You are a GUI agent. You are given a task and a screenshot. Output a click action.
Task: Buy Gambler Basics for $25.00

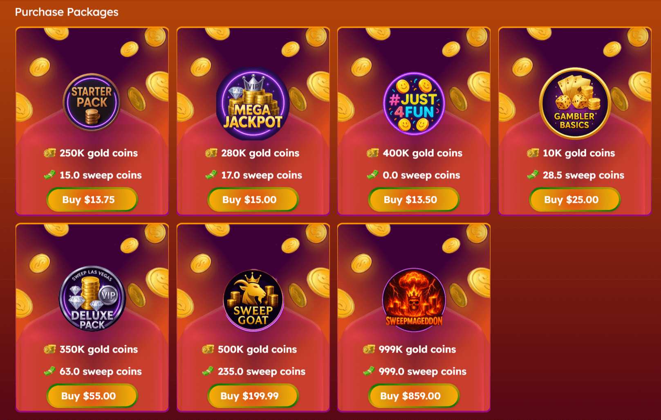tap(575, 200)
